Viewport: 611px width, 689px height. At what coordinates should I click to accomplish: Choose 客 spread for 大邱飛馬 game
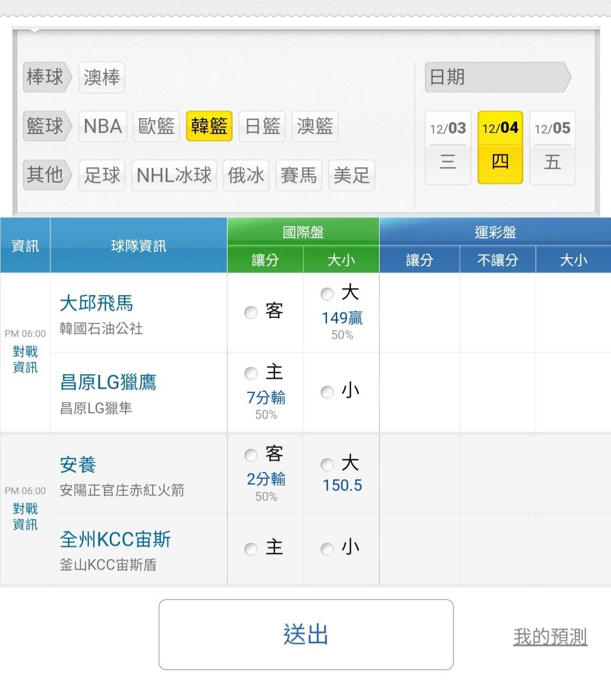coord(251,312)
